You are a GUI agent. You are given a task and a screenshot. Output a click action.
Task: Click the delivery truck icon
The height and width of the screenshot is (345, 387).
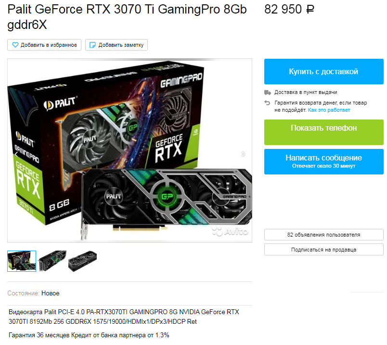click(x=268, y=93)
